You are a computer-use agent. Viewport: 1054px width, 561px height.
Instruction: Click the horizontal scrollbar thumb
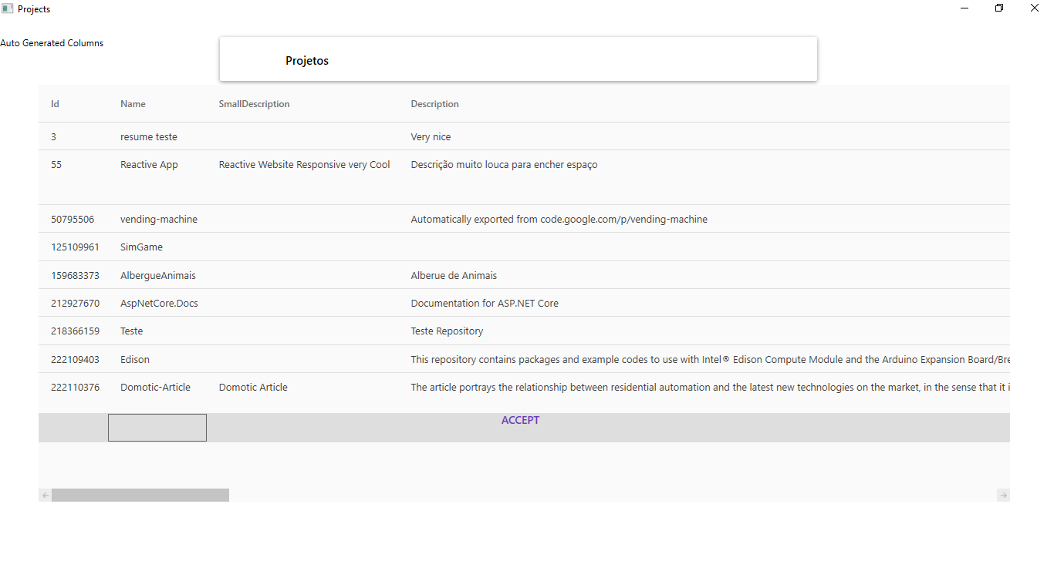tap(140, 495)
